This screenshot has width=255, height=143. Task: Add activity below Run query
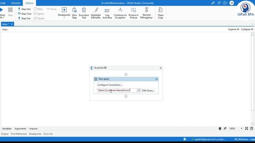(126, 96)
